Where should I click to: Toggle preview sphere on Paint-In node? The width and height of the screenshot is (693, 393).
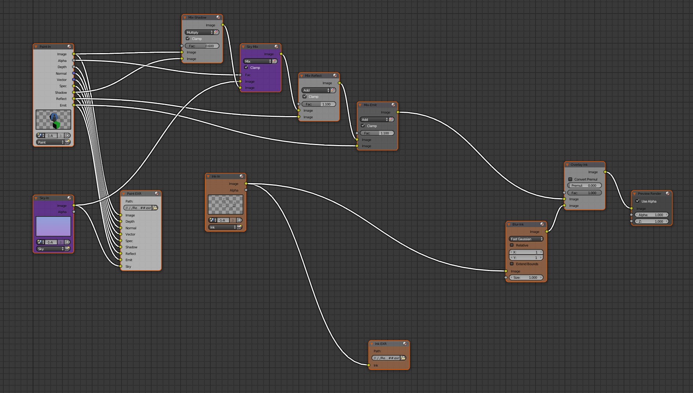coord(69,47)
